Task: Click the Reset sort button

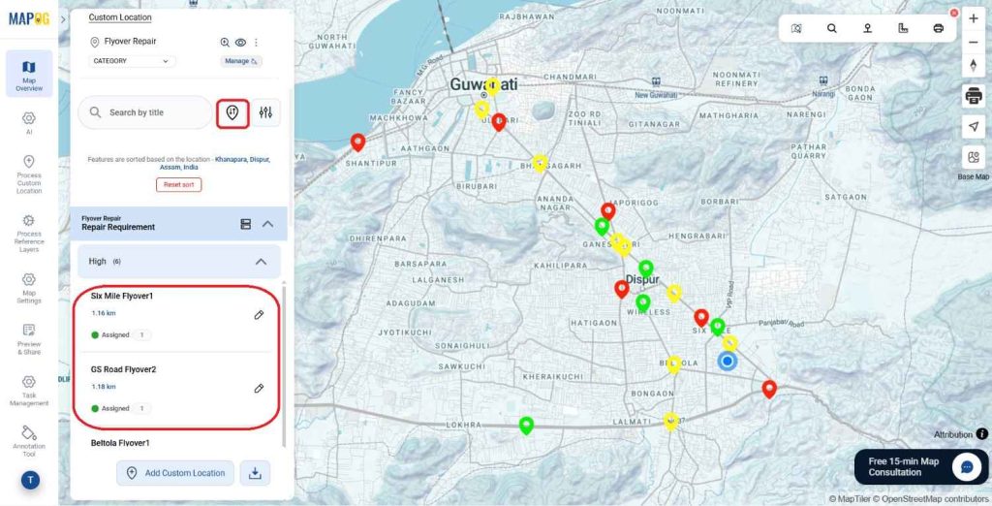Action: [x=178, y=184]
